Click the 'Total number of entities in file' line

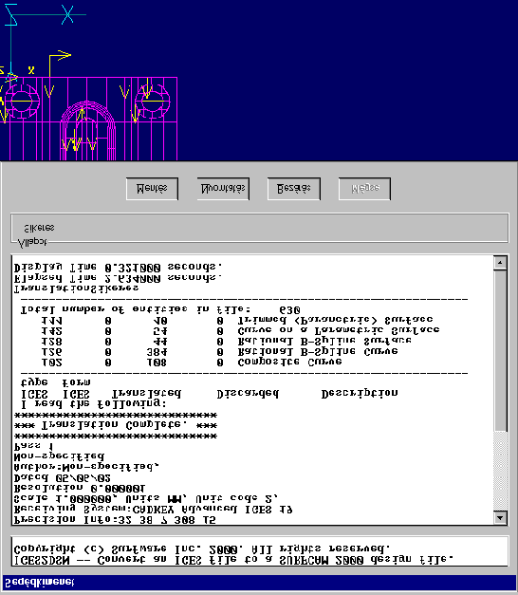(x=160, y=310)
